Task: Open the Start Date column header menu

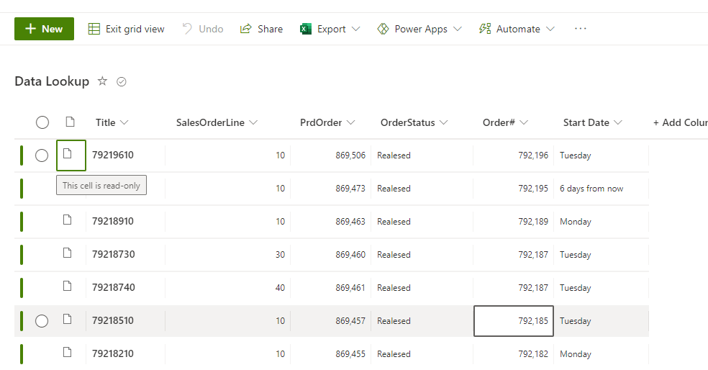Action: (x=592, y=122)
